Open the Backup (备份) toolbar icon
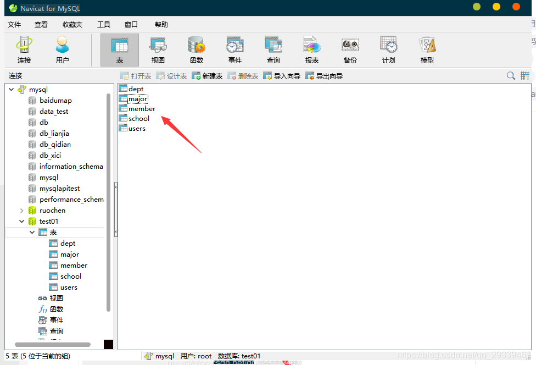536x365 pixels. tap(350, 50)
